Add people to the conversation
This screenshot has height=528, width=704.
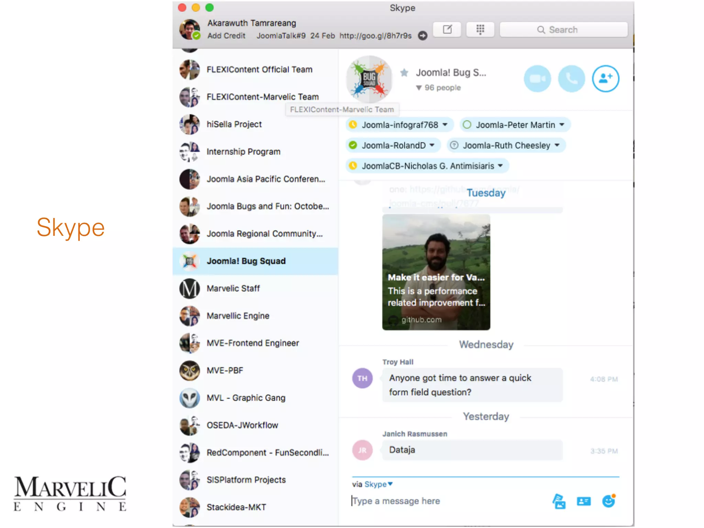[x=605, y=79]
